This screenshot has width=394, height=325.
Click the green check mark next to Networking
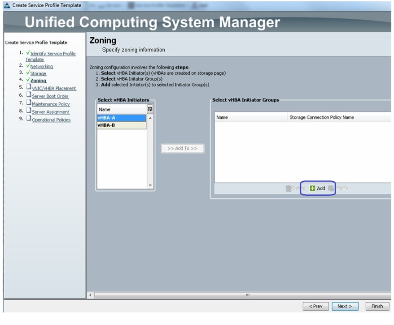click(28, 65)
